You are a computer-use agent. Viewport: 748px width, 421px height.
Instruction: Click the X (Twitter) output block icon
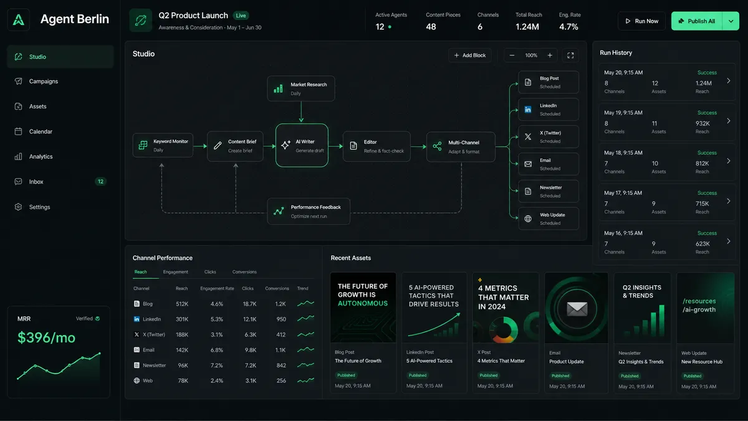click(x=528, y=136)
